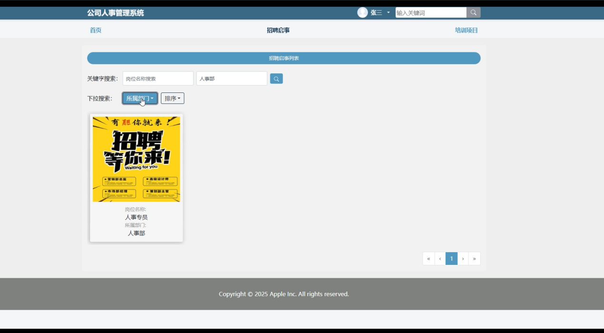Open the 人事专员 job posting title
The image size is (604, 333).
(x=136, y=217)
